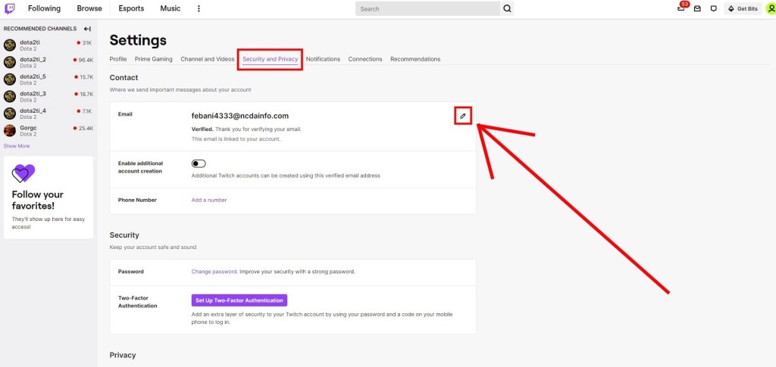
Task: Toggle Enable additional account creation switch
Action: pos(199,163)
